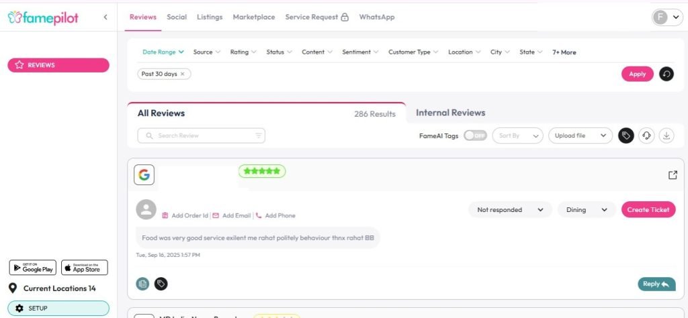Open the Not responded status dropdown

point(510,210)
